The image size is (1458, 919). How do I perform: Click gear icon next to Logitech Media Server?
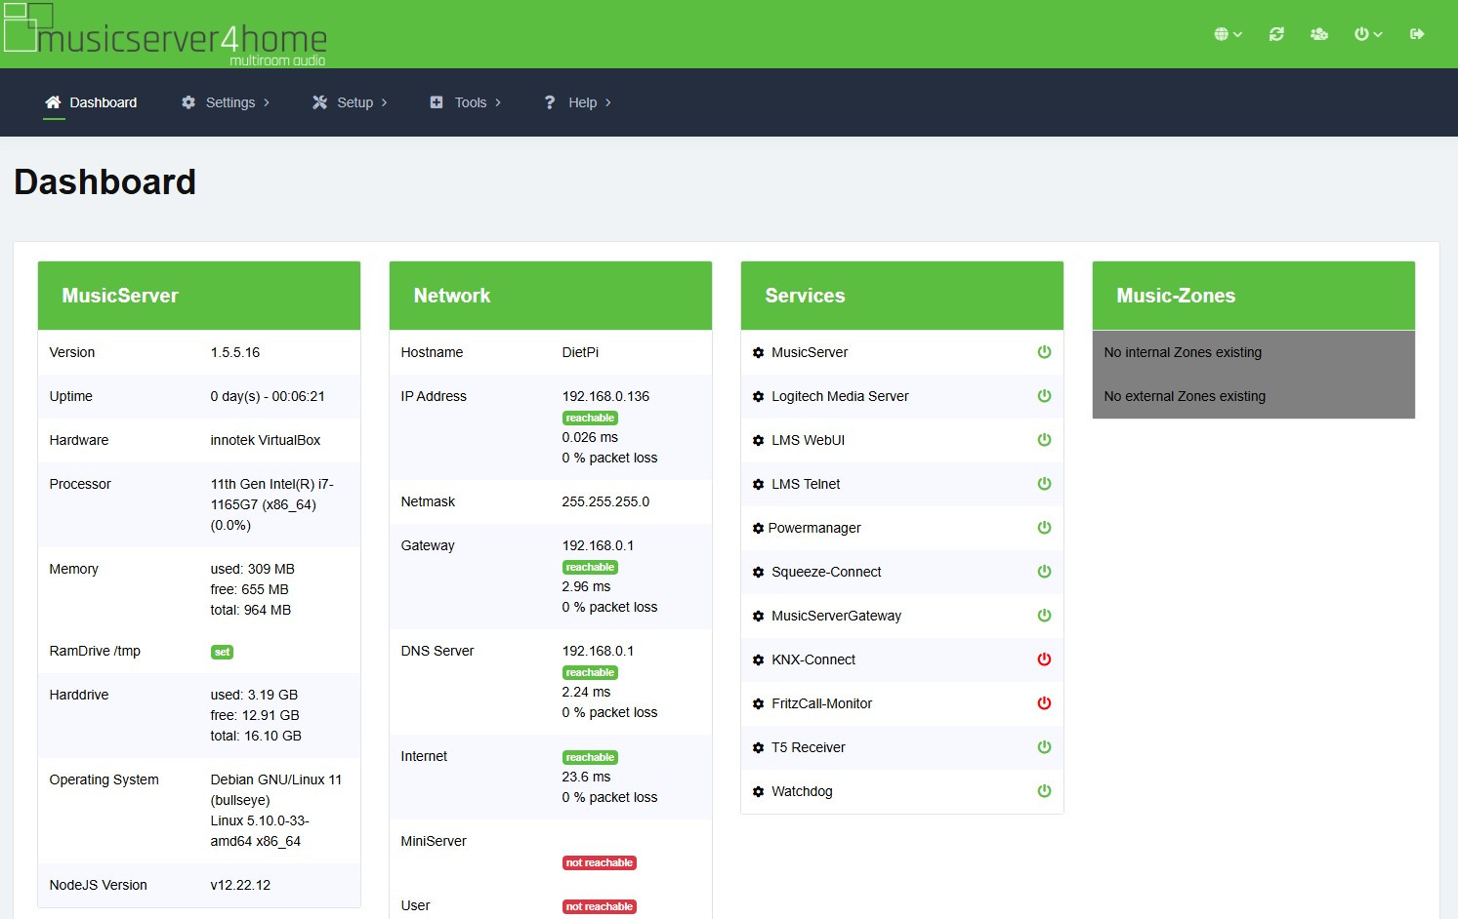(758, 397)
